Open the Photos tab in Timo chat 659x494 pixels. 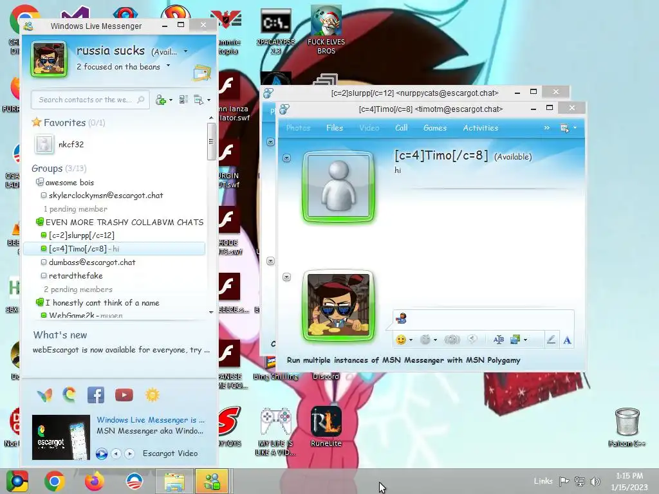coord(298,128)
